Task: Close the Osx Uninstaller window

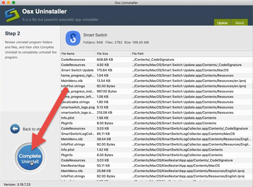Action: 3,2
